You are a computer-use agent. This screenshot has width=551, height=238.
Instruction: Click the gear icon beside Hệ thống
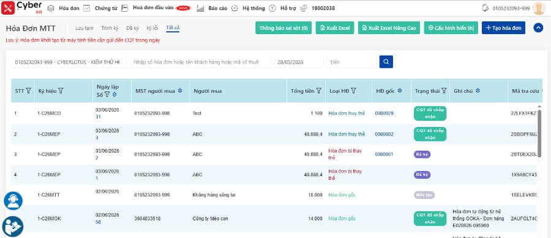(x=234, y=8)
